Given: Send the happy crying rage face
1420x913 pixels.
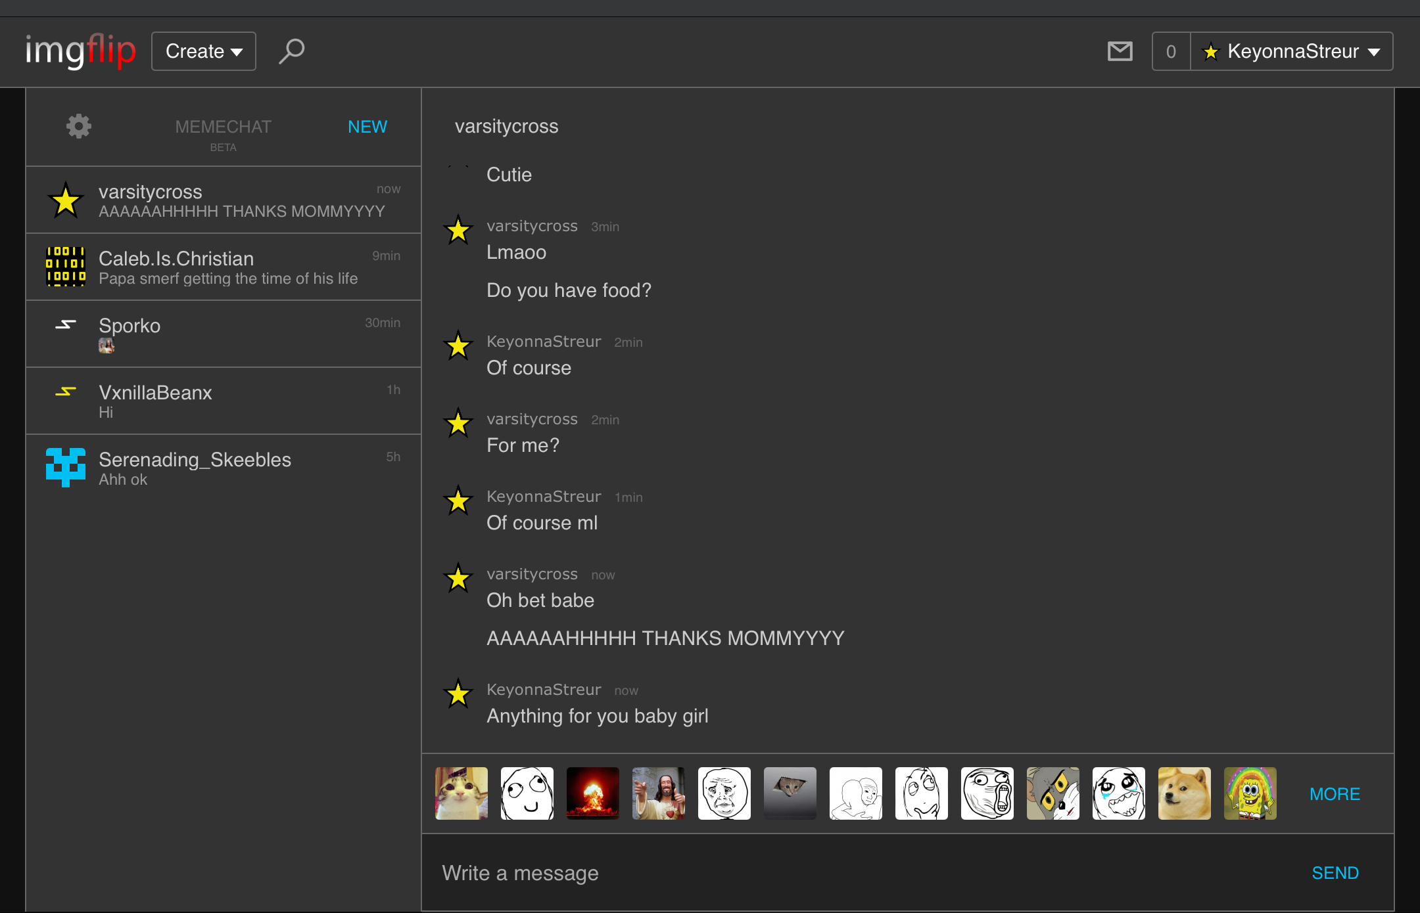Looking at the screenshot, I should point(1119,793).
